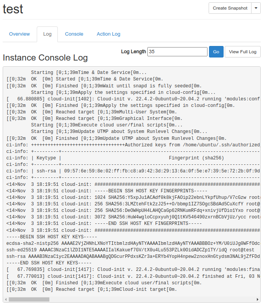Click the Started Time & Date Service line
Screen dimensions: 263x305
[85, 79]
